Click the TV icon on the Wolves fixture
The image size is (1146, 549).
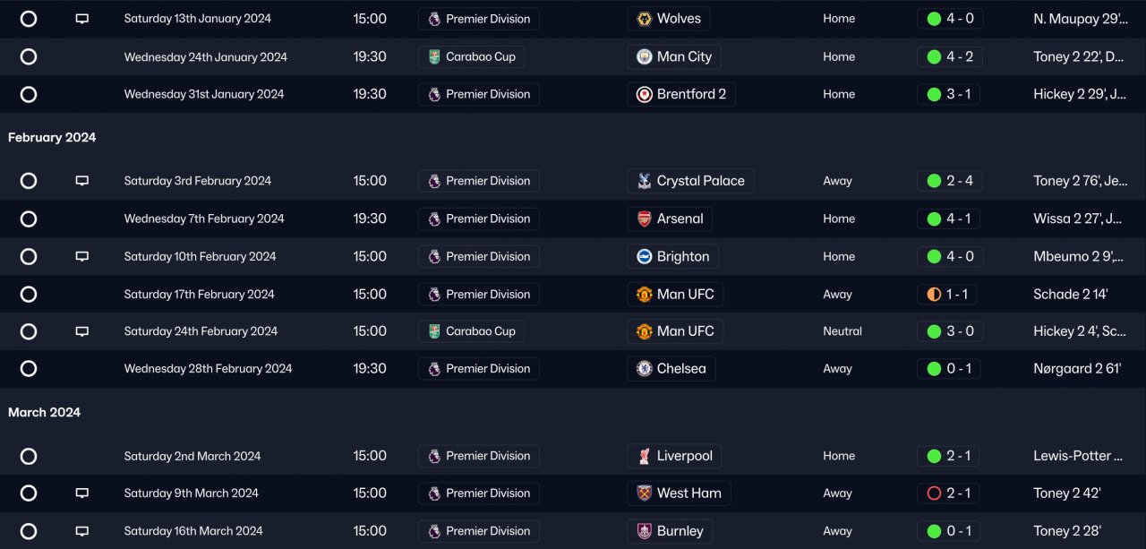tap(81, 19)
